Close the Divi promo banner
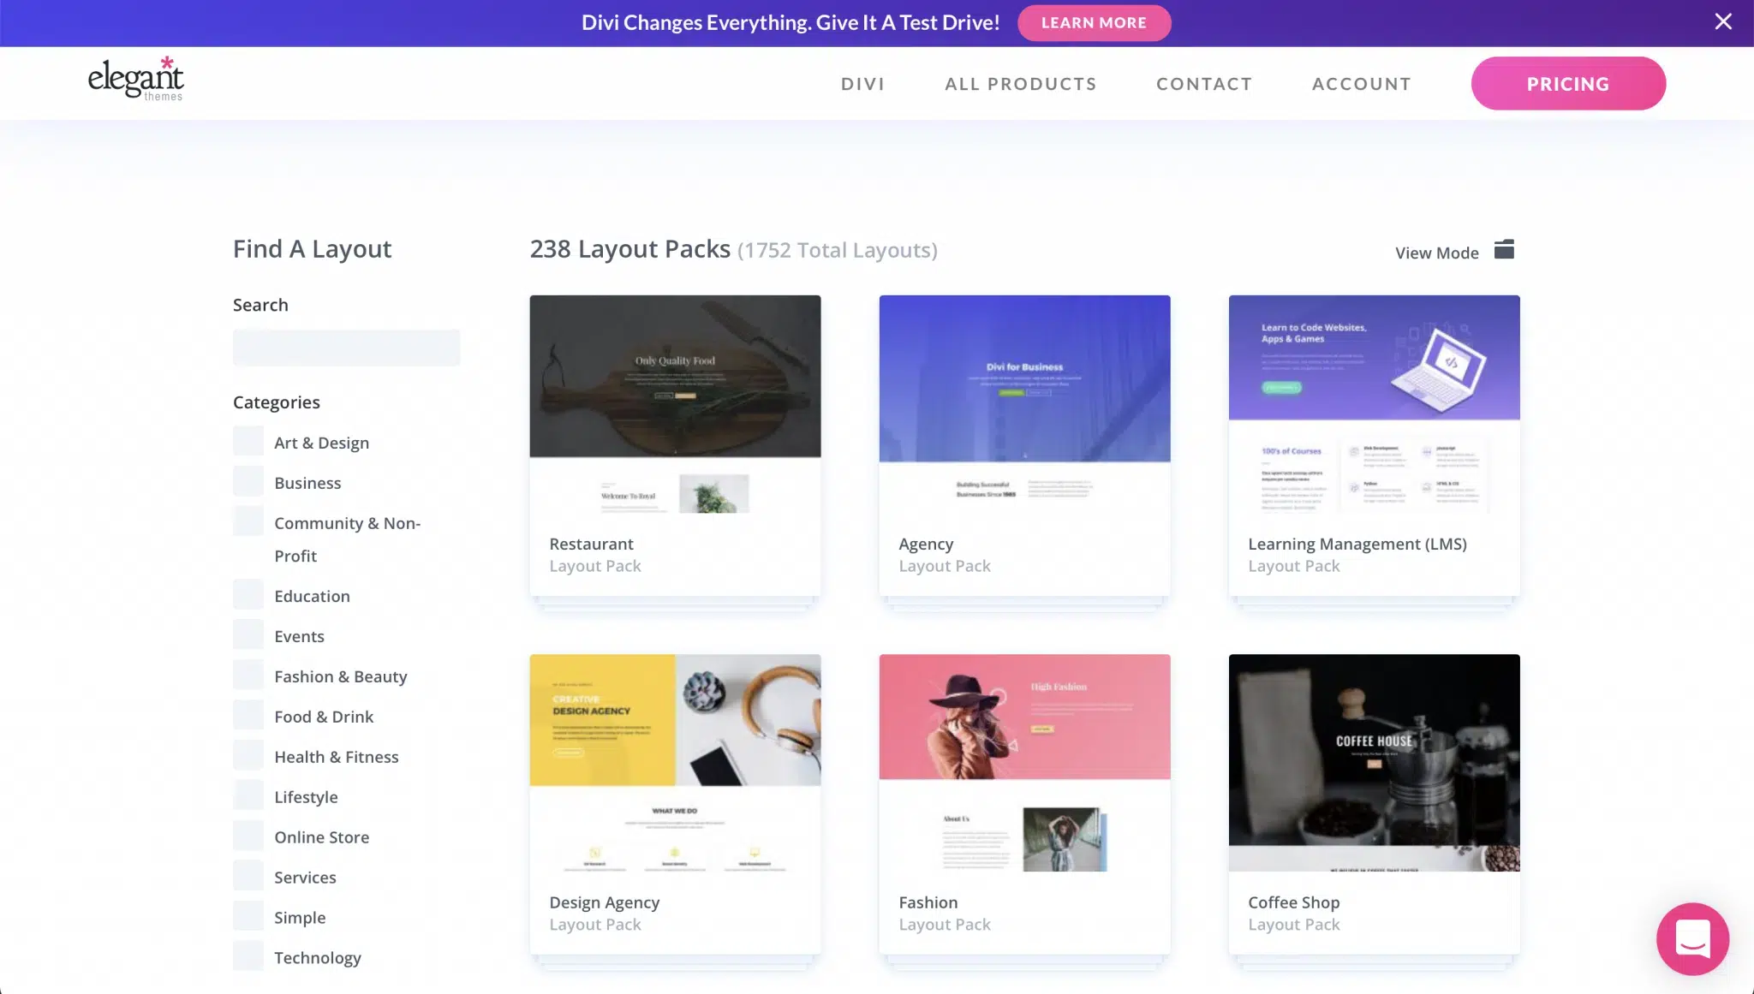Viewport: 1754px width, 994px height. (1723, 22)
